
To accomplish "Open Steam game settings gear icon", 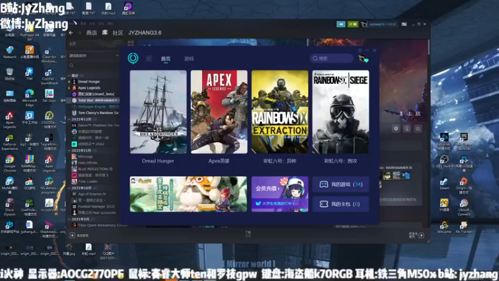I will 396,129.
